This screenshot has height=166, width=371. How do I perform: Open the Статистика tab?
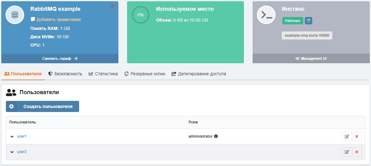[x=103, y=74]
